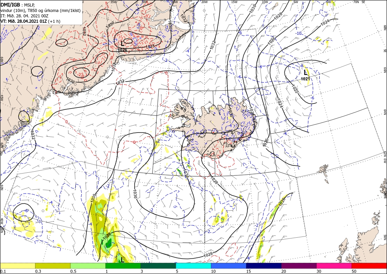Click the '50' legend scale value
Image resolution: width=387 pixels, height=274 pixels.
[354, 271]
